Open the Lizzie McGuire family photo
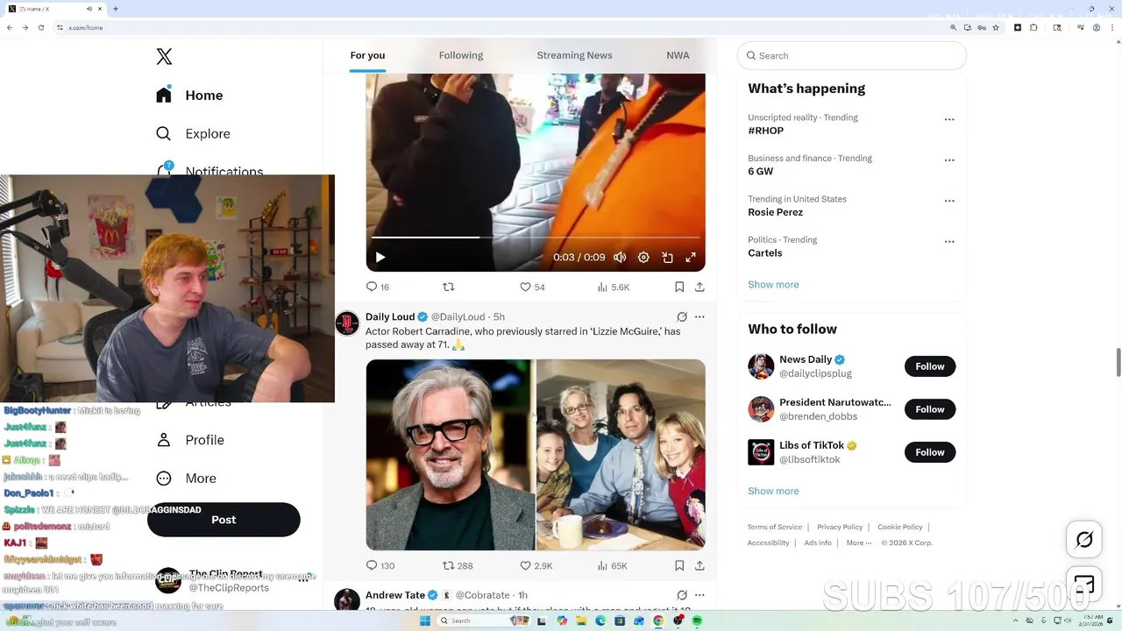 (621, 455)
